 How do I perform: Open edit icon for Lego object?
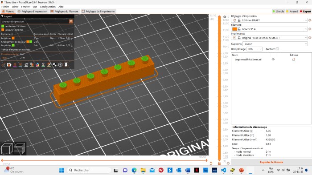pyautogui.click(x=293, y=60)
